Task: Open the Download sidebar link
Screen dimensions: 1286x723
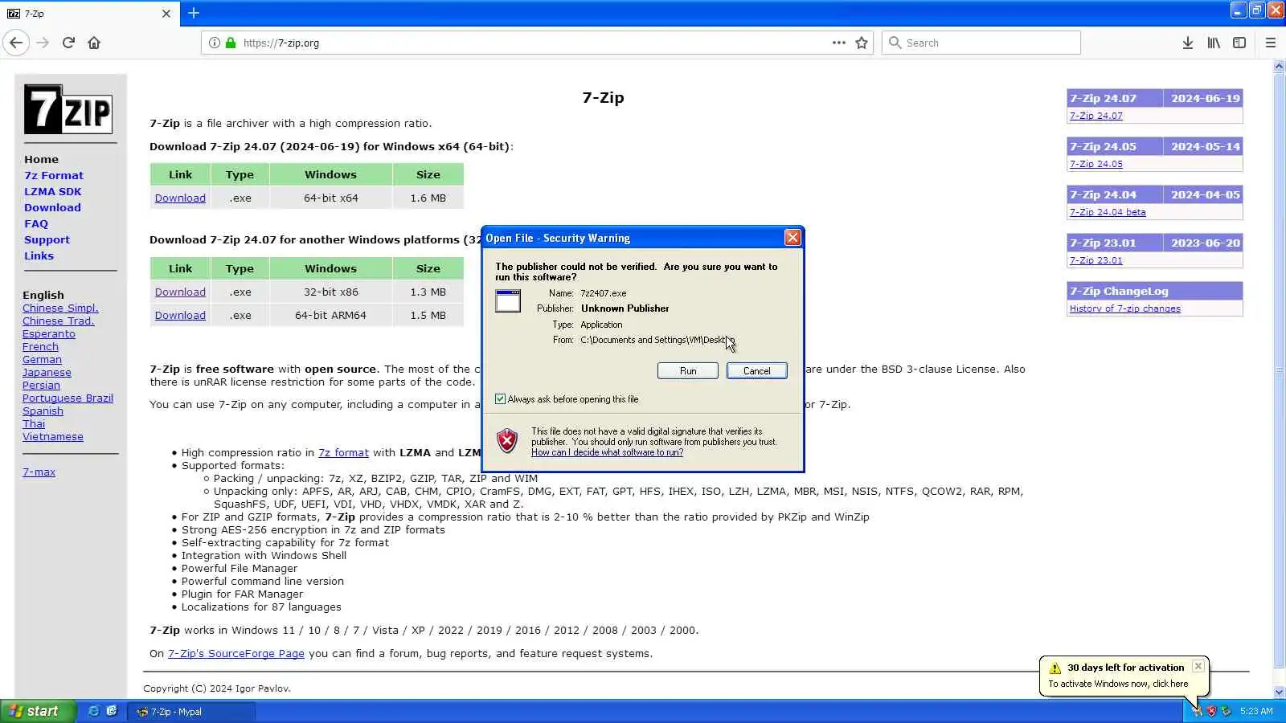Action: pos(52,207)
